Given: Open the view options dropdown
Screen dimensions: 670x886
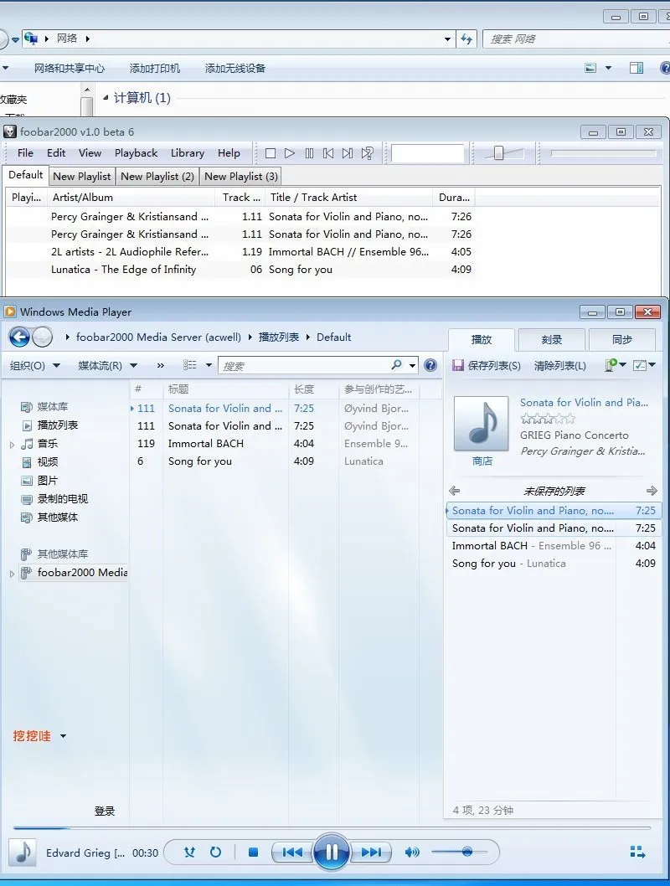Looking at the screenshot, I should point(209,365).
